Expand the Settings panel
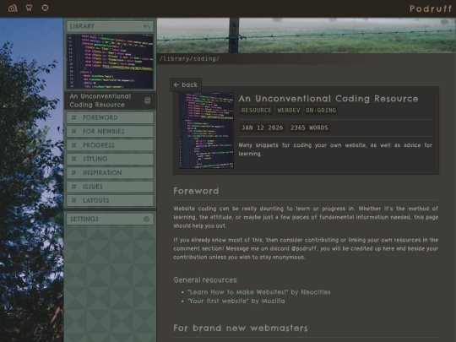 point(110,219)
